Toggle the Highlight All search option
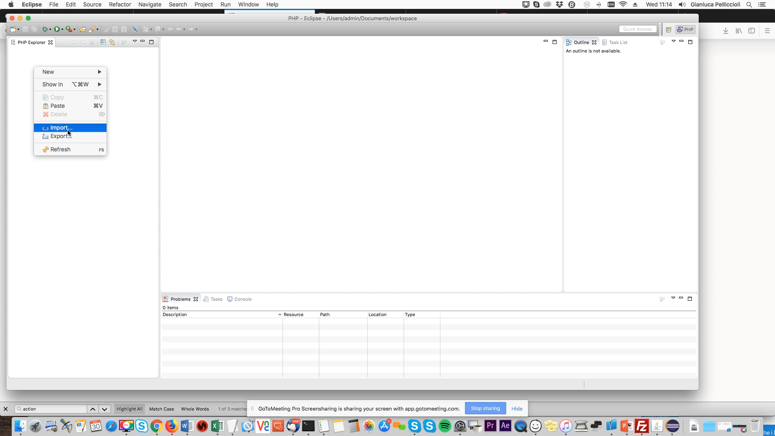The height and width of the screenshot is (436, 775). (129, 409)
